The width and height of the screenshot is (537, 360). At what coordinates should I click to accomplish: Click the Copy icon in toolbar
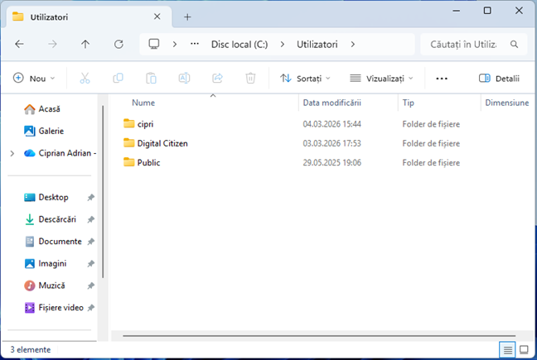tap(119, 79)
